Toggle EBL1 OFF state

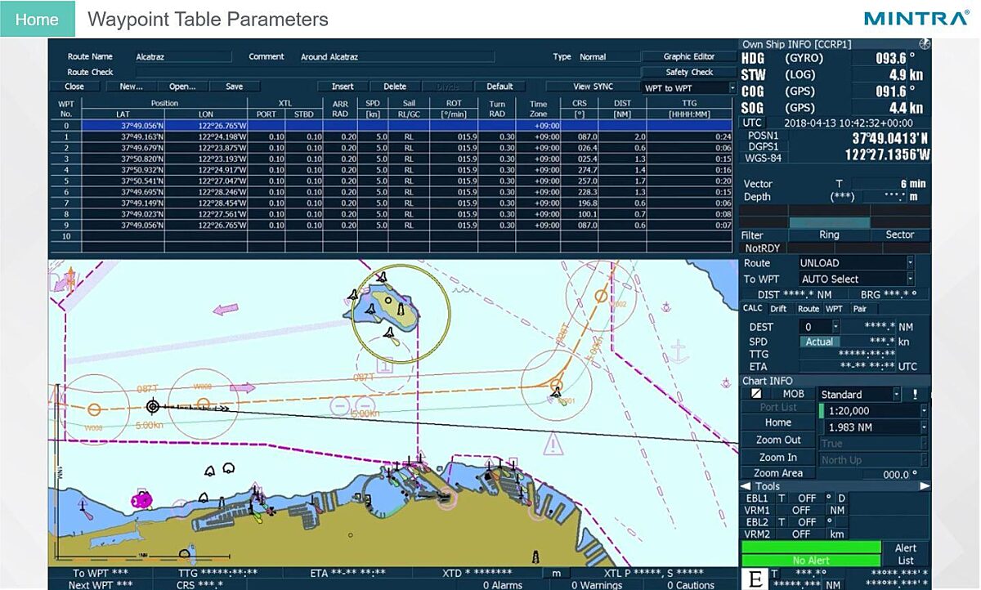pos(807,498)
